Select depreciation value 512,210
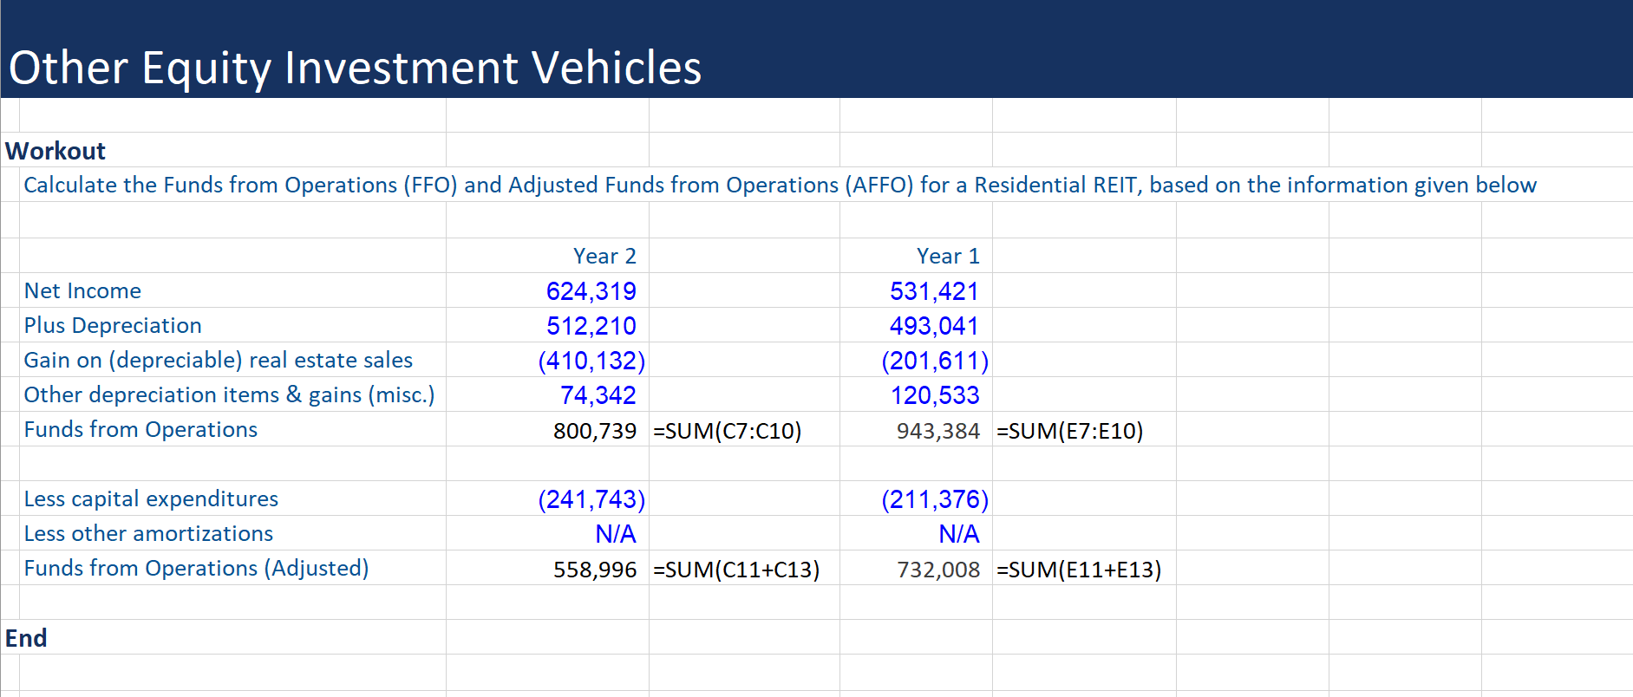 tap(591, 326)
